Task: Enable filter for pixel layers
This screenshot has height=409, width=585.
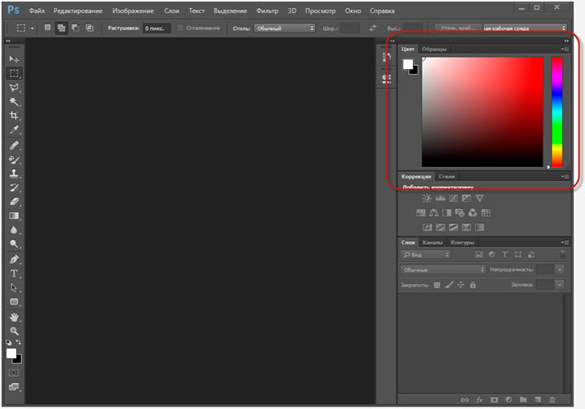Action: 479,255
